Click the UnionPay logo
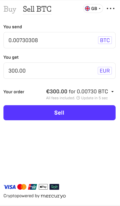Image resolution: width=120 pixels, height=206 pixels. click(32, 187)
